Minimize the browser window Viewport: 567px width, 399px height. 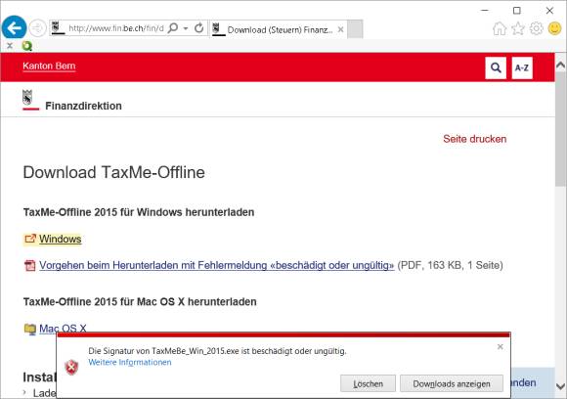[485, 11]
